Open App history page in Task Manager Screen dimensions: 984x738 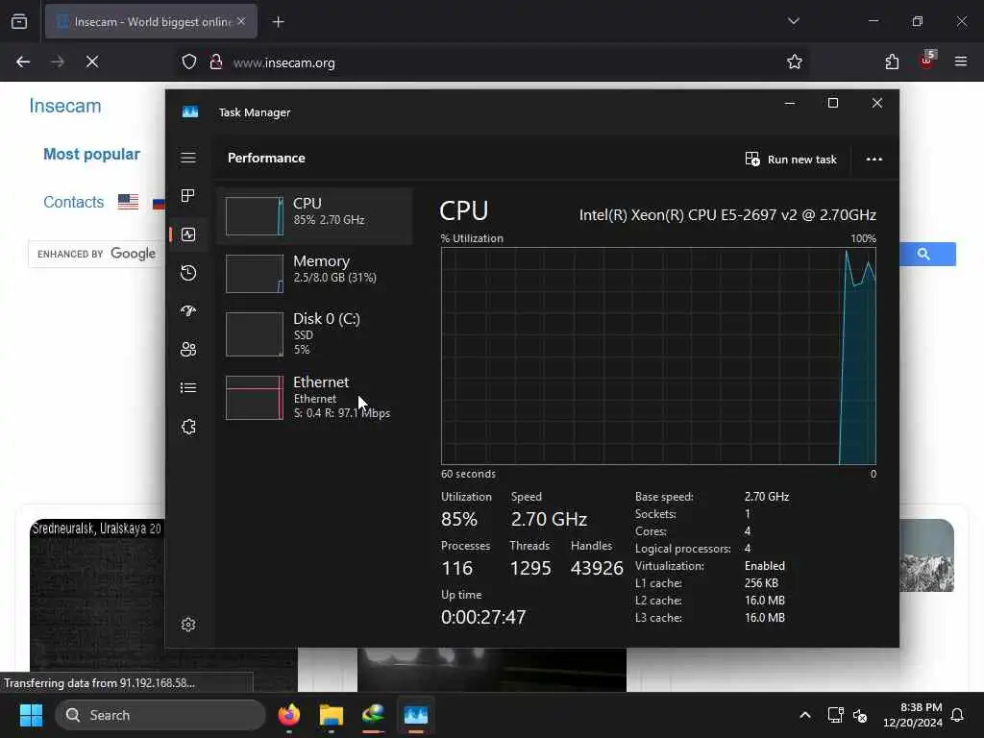pos(188,273)
